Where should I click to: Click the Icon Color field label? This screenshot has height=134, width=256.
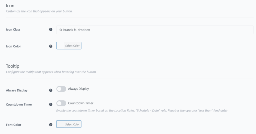pos(13,46)
